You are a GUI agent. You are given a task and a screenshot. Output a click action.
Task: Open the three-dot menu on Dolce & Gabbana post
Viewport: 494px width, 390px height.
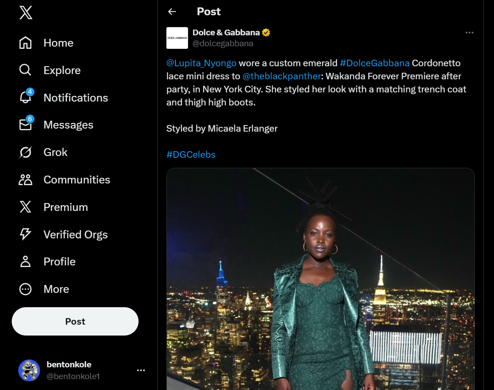pyautogui.click(x=470, y=32)
